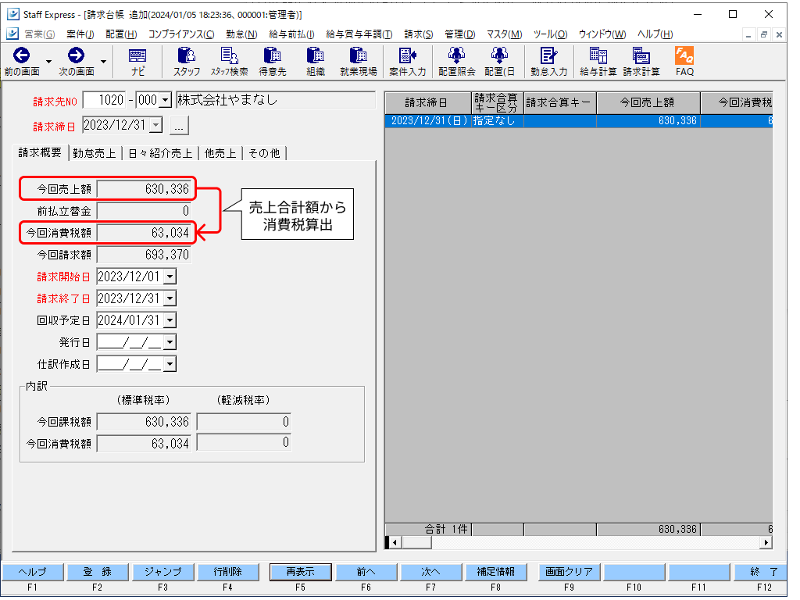Restore the inner document window
The width and height of the screenshot is (800, 600).
pyautogui.click(x=764, y=34)
